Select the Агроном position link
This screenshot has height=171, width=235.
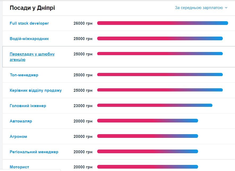coord(18,137)
